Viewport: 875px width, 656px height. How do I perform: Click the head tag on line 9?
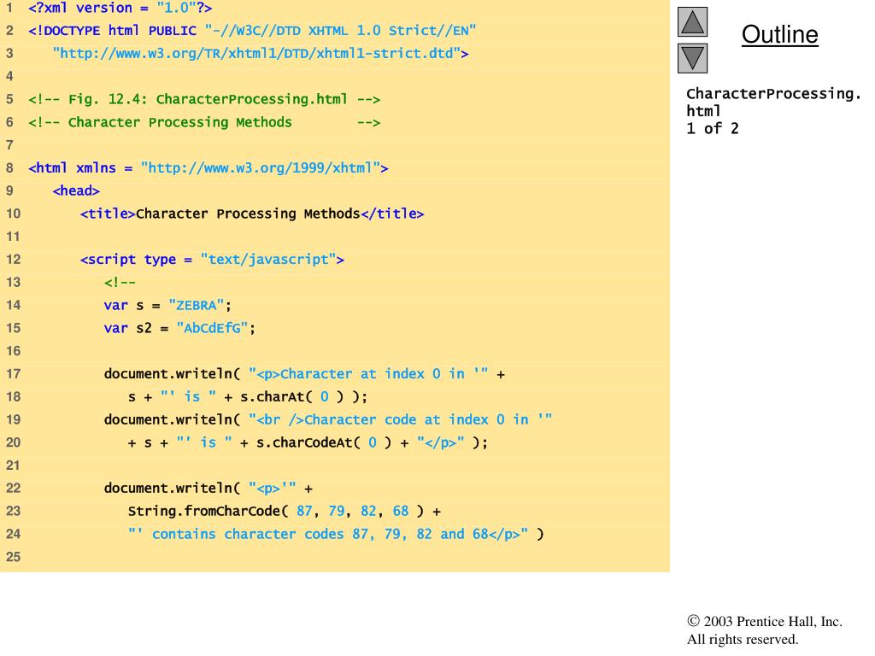click(76, 190)
